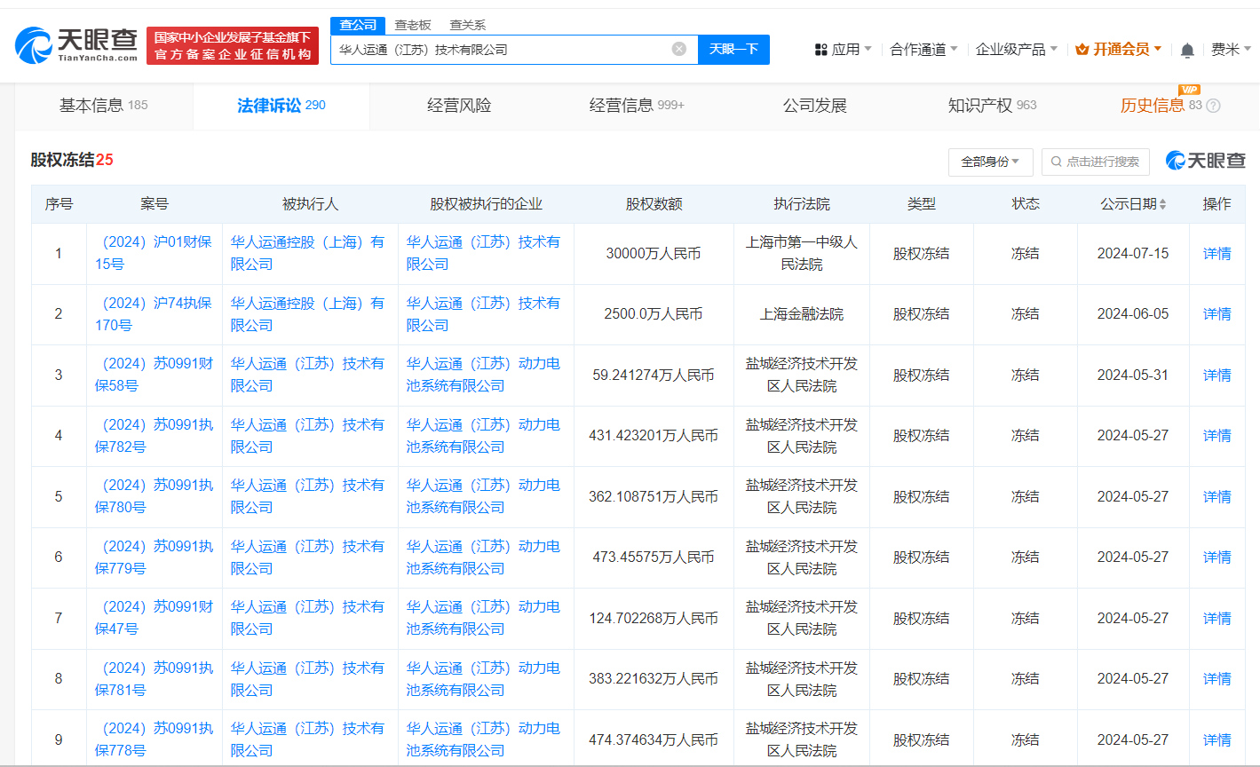This screenshot has height=767, width=1260.
Task: Open case (2024)沪01财保15号
Action: tap(155, 253)
